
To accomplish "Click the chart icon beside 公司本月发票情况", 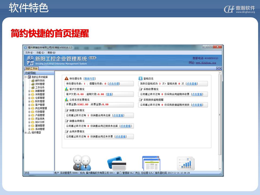I will tap(67, 100).
